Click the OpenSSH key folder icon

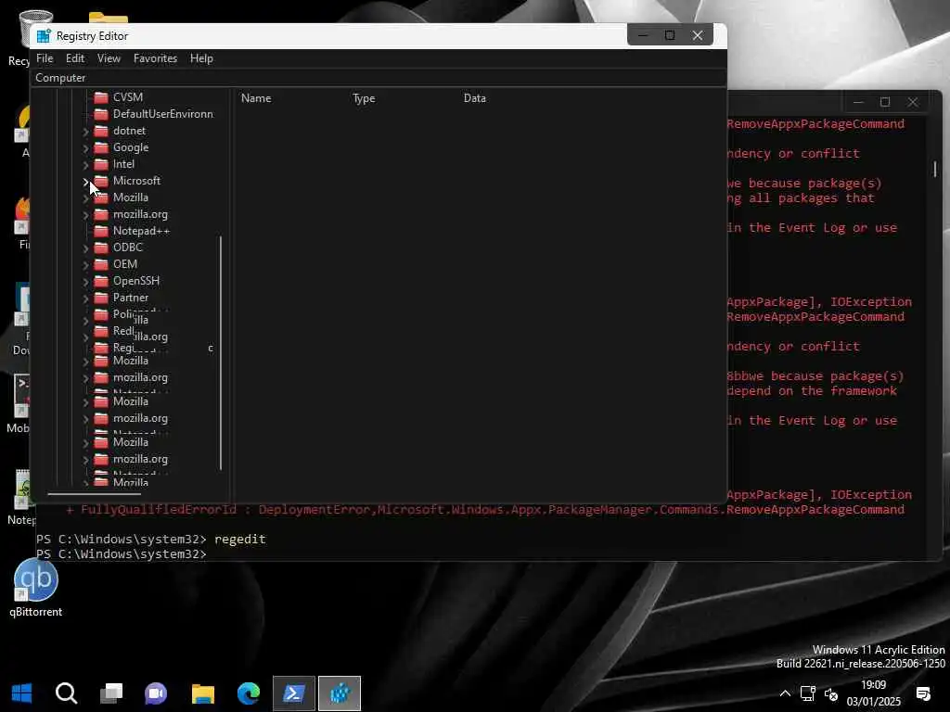pyautogui.click(x=101, y=281)
